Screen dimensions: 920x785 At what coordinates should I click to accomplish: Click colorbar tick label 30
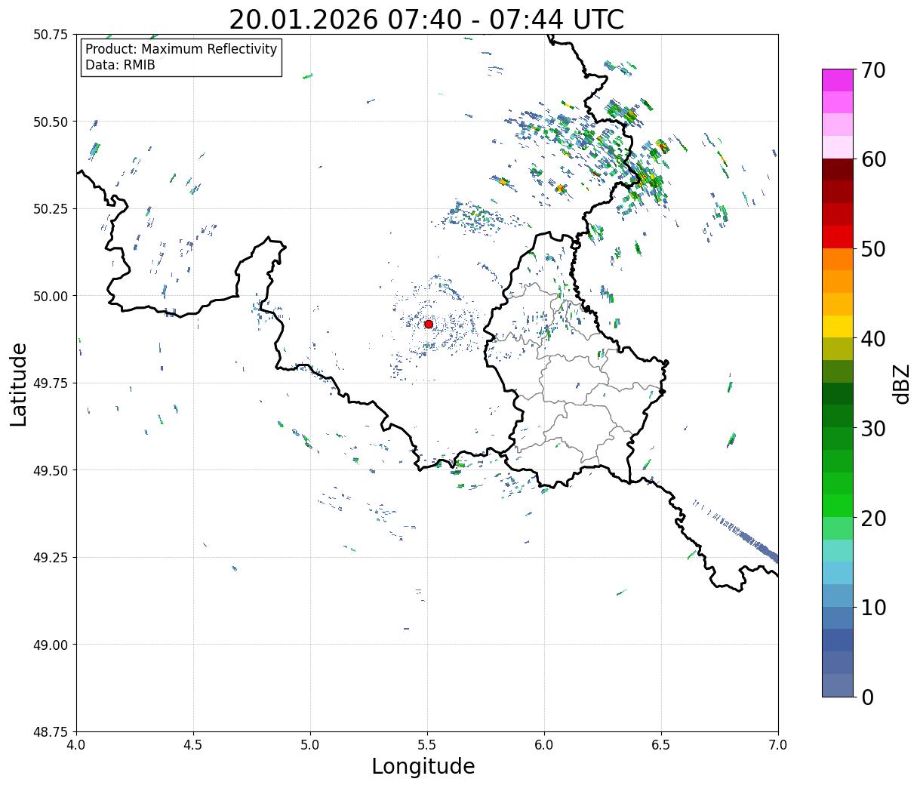point(873,429)
